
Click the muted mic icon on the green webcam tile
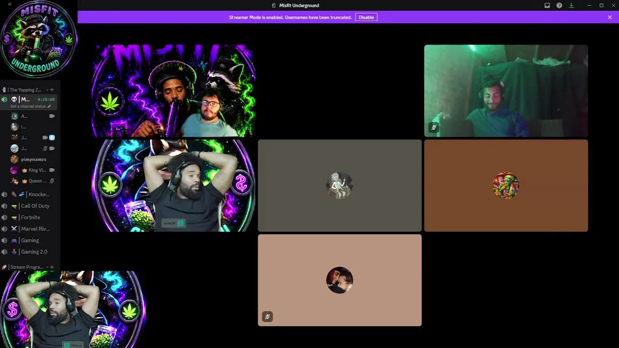[x=433, y=128]
